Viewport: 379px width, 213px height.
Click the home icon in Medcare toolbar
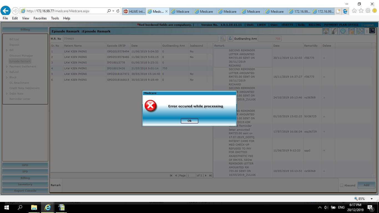pos(326,31)
